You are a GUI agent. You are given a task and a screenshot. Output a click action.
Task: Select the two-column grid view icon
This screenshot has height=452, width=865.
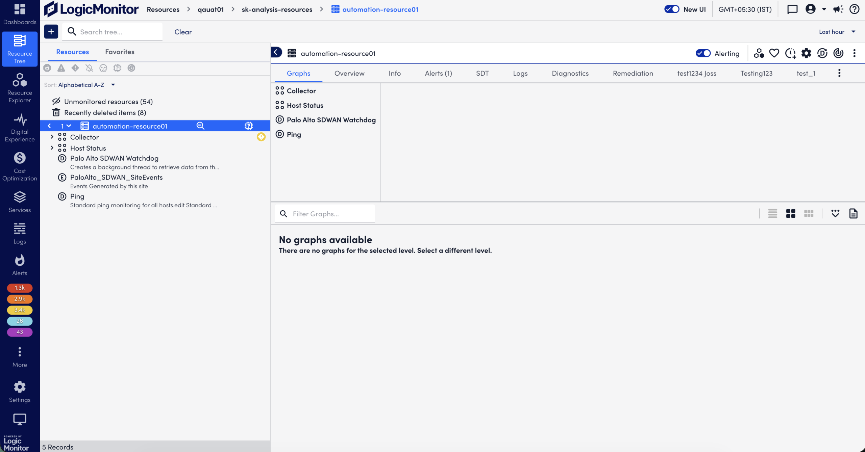pyautogui.click(x=791, y=214)
